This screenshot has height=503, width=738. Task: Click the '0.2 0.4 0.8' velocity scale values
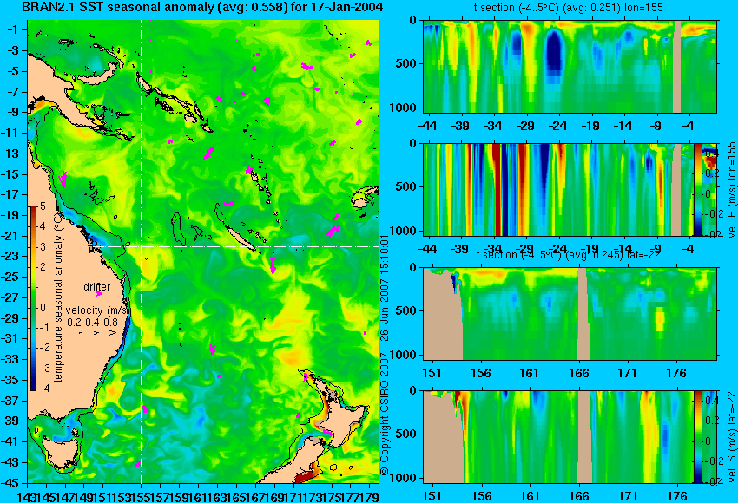click(x=92, y=323)
